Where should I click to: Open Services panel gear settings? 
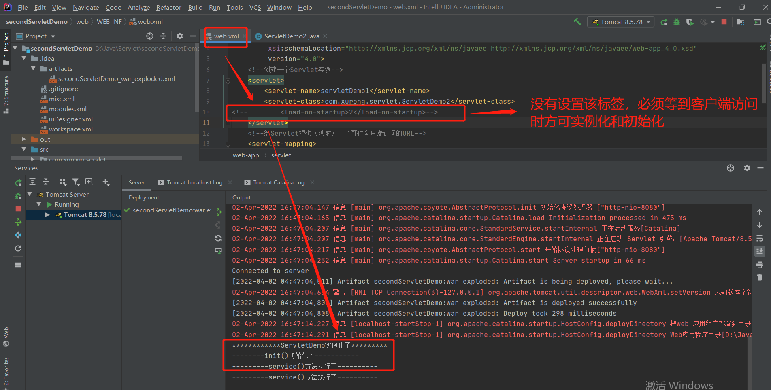click(747, 168)
